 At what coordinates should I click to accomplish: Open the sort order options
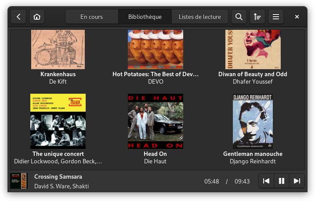[257, 17]
